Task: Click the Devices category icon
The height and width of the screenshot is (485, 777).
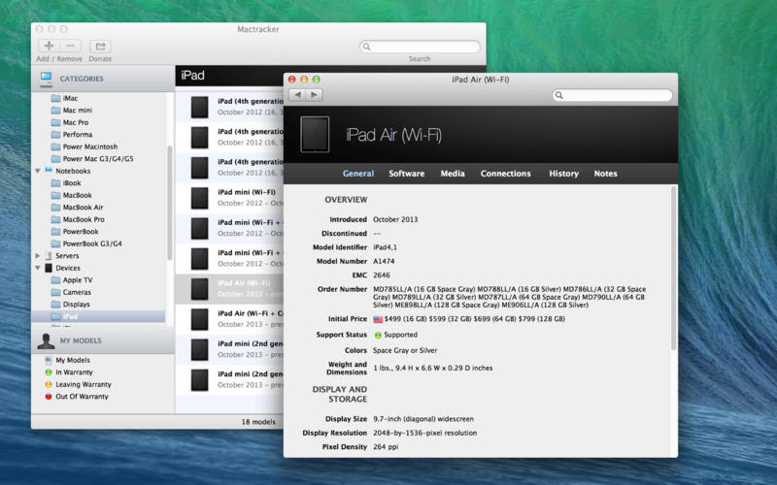Action: click(x=49, y=268)
